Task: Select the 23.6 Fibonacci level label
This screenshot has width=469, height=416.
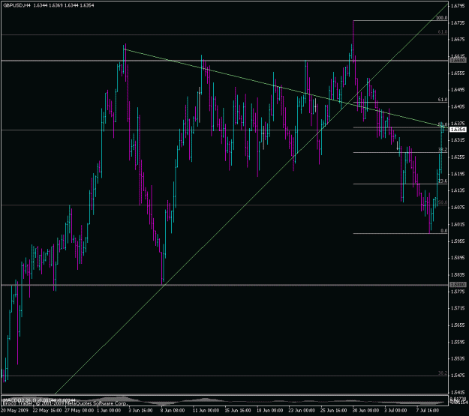Action: pos(443,181)
